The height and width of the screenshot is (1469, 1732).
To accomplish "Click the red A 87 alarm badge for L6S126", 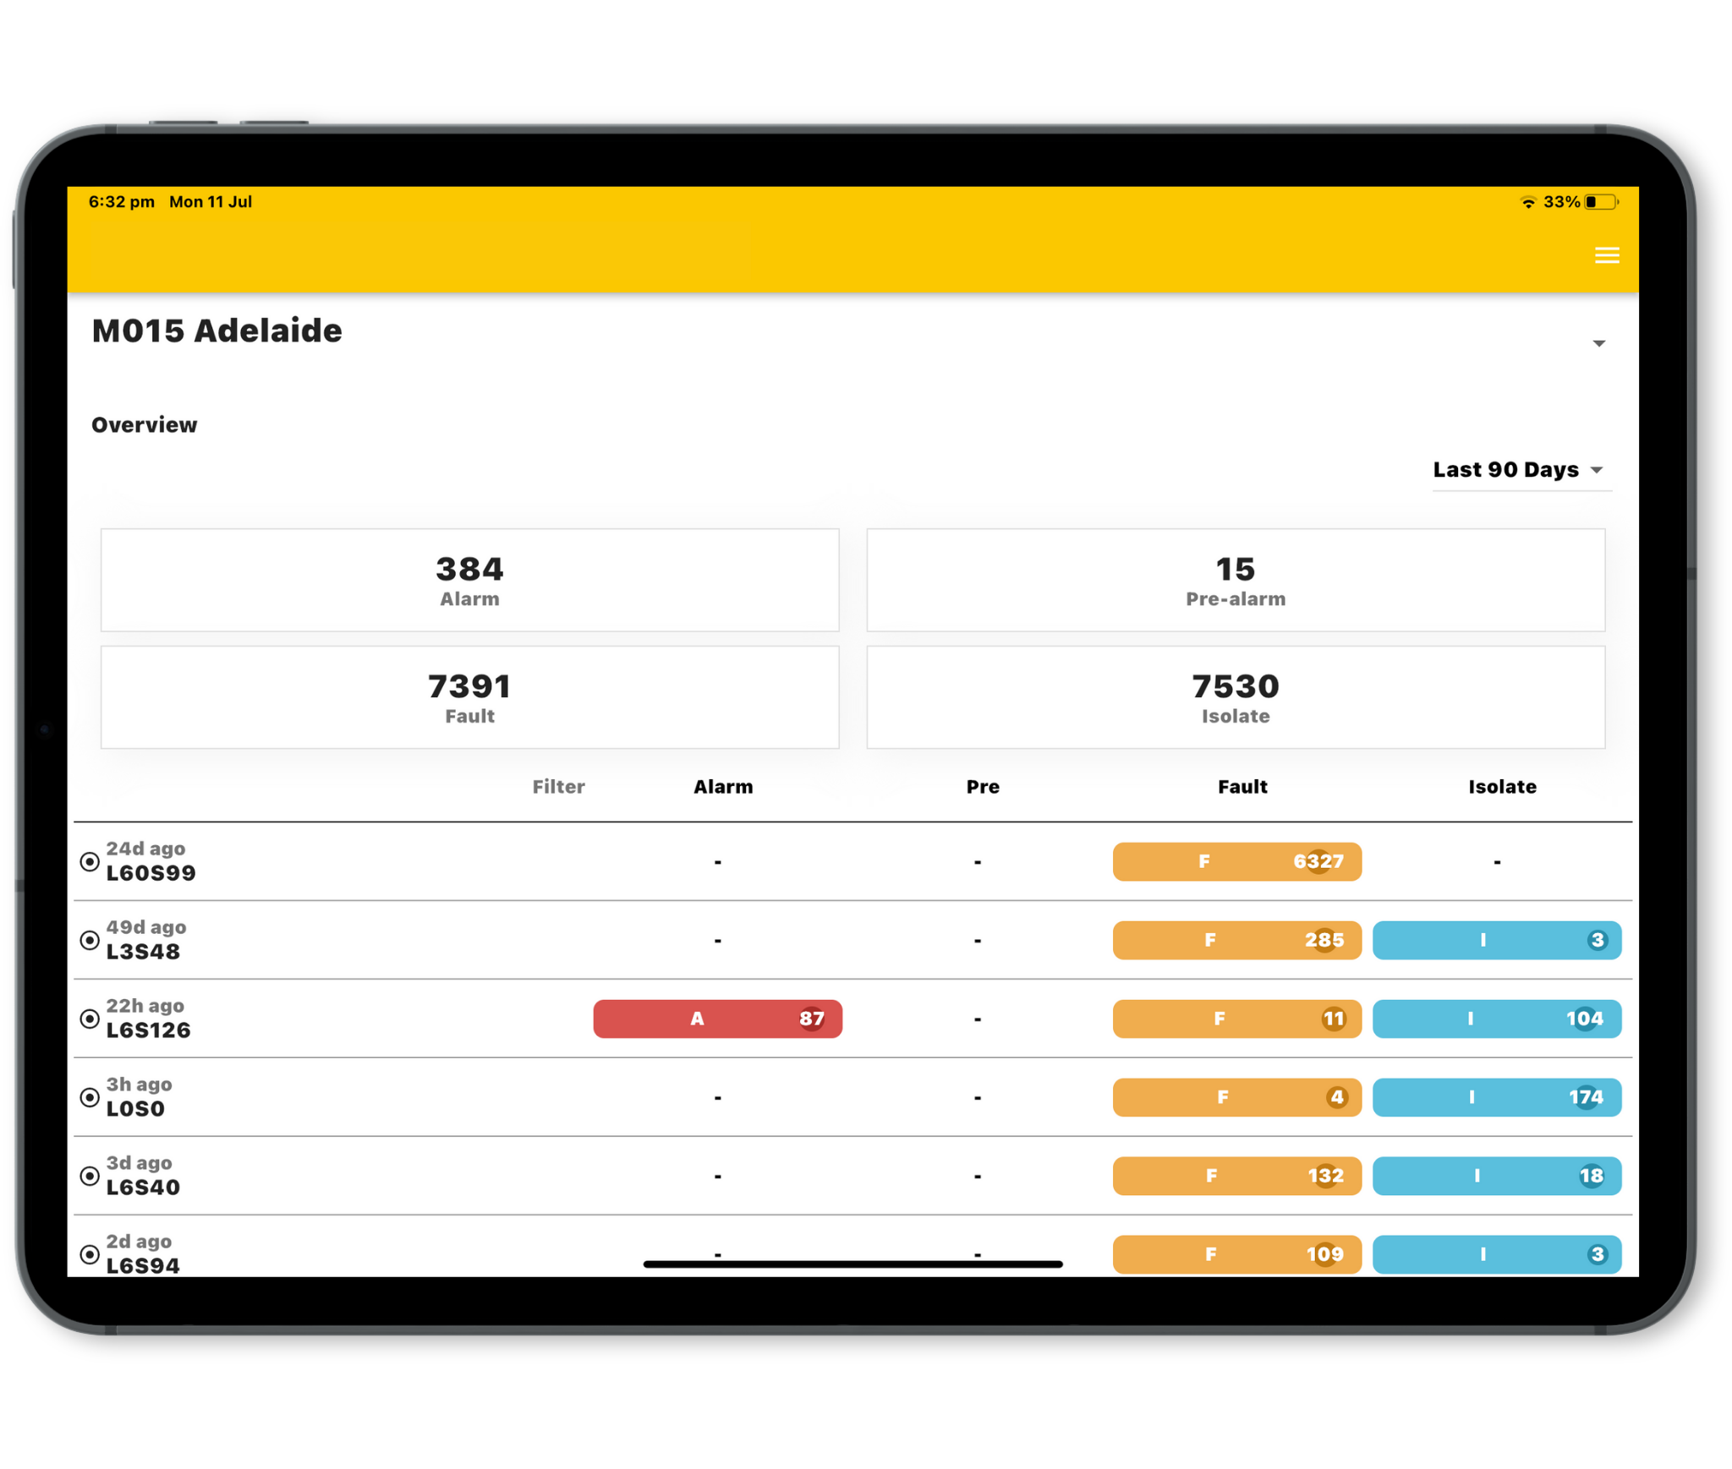I will pyautogui.click(x=717, y=1018).
